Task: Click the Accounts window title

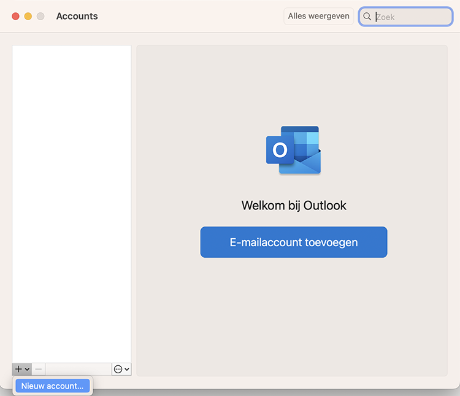Action: click(77, 16)
